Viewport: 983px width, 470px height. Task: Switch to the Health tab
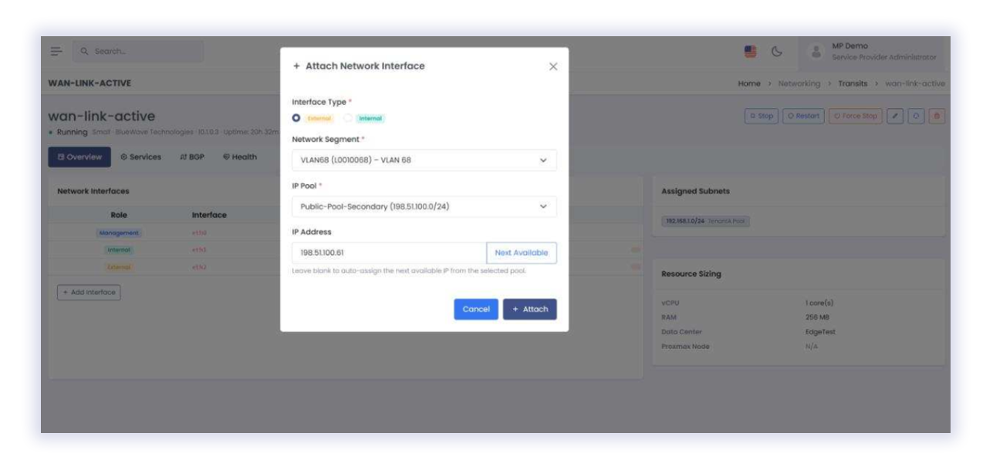[240, 157]
